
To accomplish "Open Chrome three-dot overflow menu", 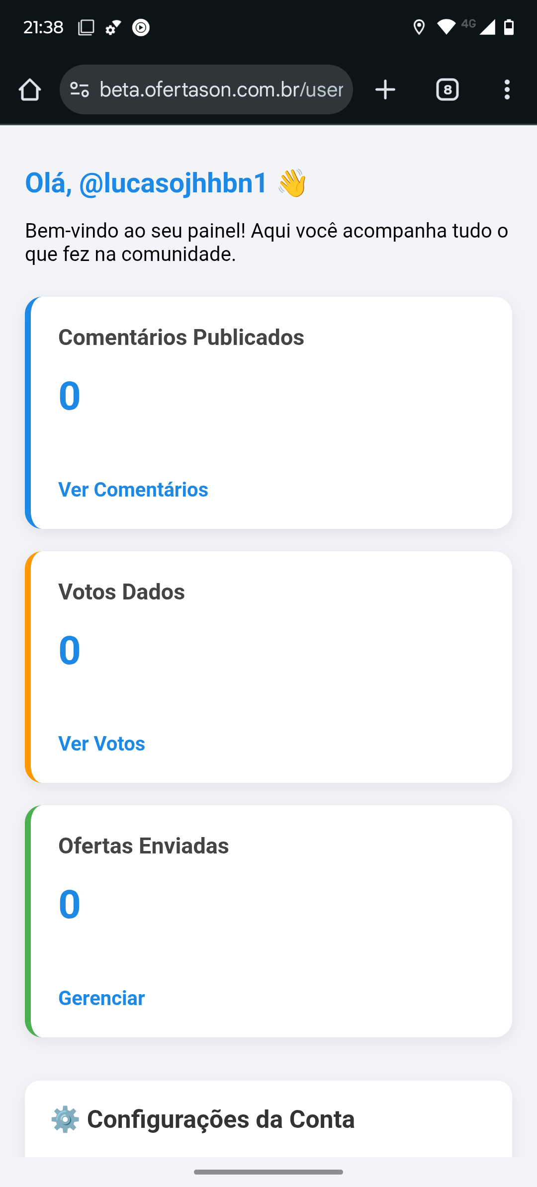I will pos(507,90).
